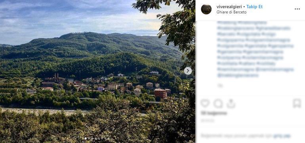Open the blurred mention at caption end
Viewport: 305px width, 143px height.
tap(238, 75)
